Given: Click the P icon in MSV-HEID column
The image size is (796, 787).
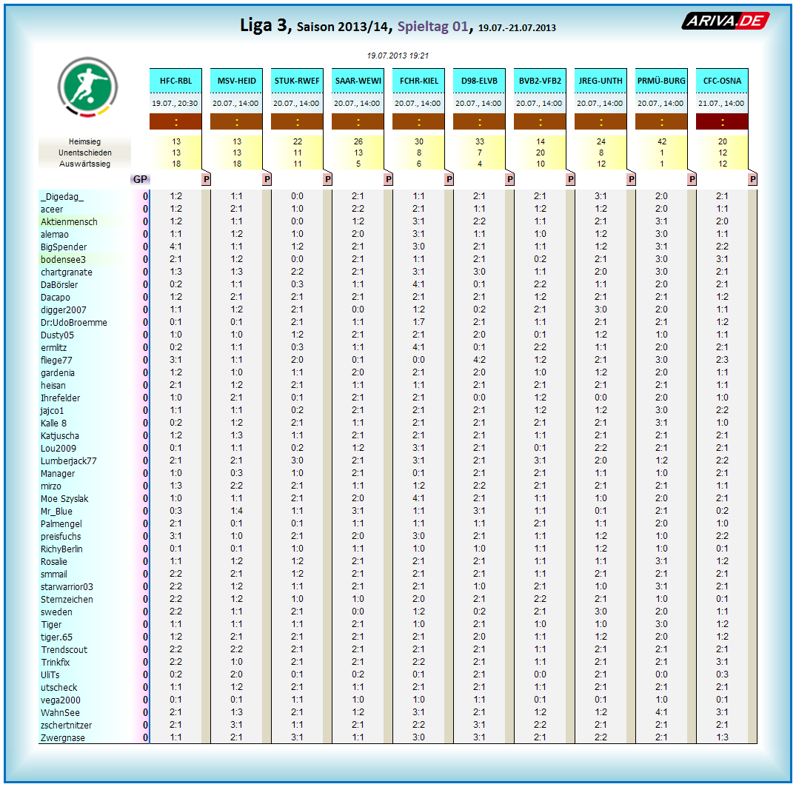Looking at the screenshot, I should pyautogui.click(x=267, y=179).
